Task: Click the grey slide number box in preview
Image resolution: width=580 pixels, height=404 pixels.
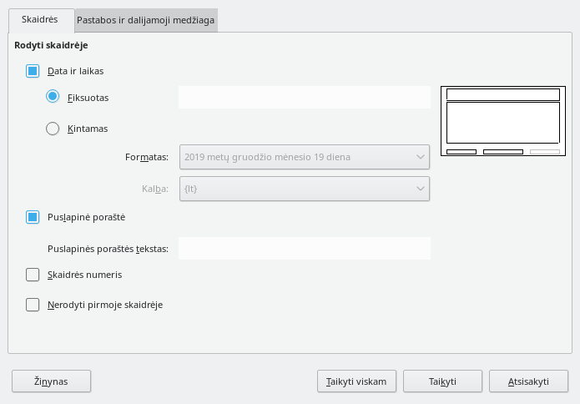Action: (545, 152)
